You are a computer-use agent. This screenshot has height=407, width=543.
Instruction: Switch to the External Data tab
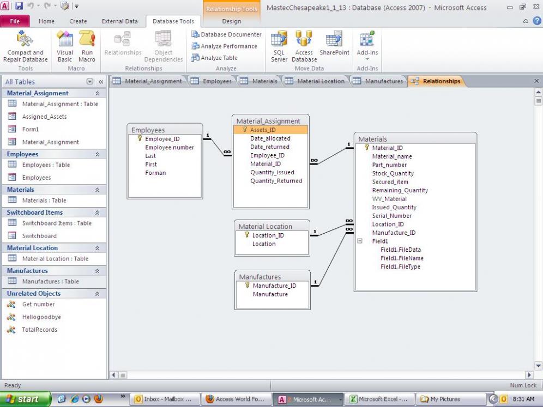(119, 21)
